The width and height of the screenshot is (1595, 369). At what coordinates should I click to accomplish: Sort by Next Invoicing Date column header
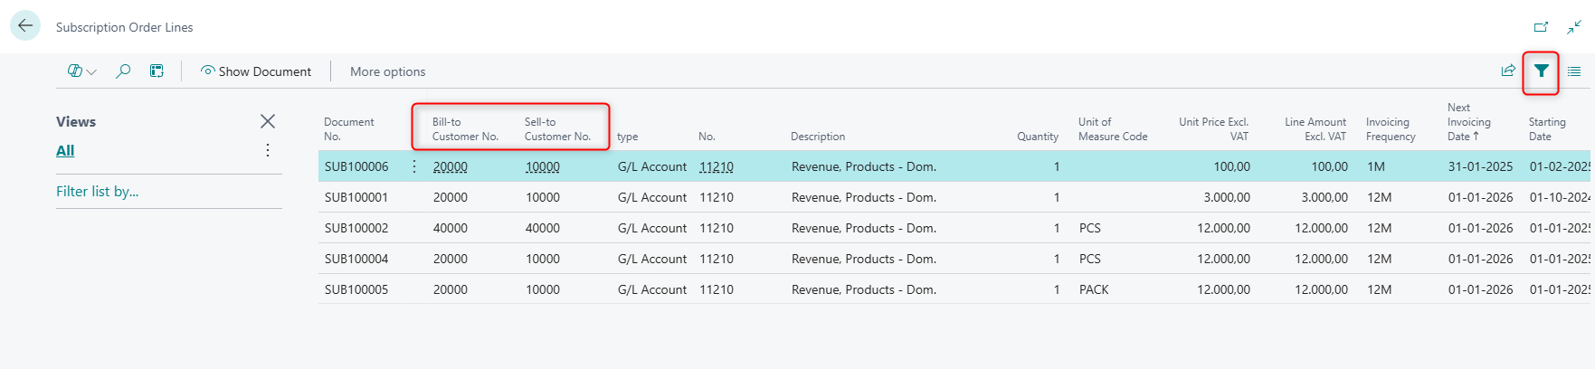[x=1467, y=122]
